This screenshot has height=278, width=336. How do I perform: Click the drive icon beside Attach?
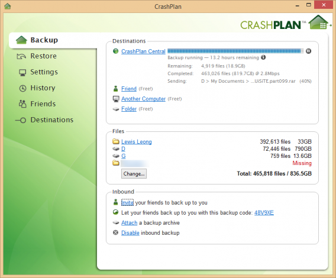coord(116,223)
